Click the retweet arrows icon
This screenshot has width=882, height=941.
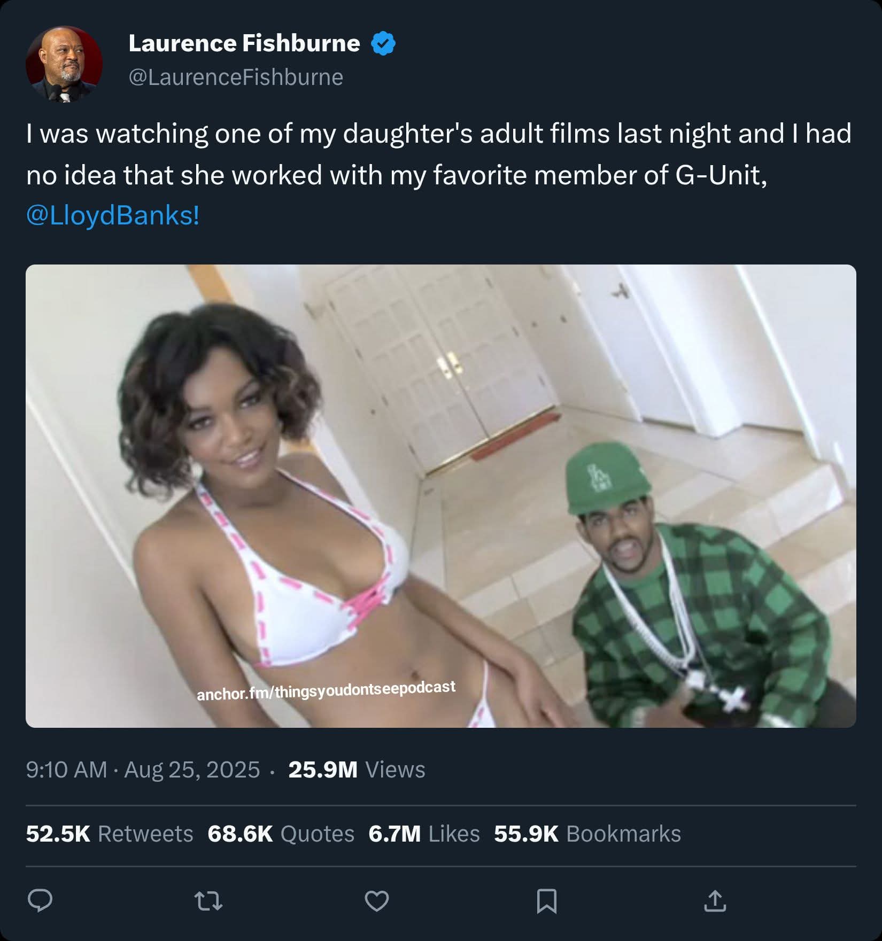208,901
